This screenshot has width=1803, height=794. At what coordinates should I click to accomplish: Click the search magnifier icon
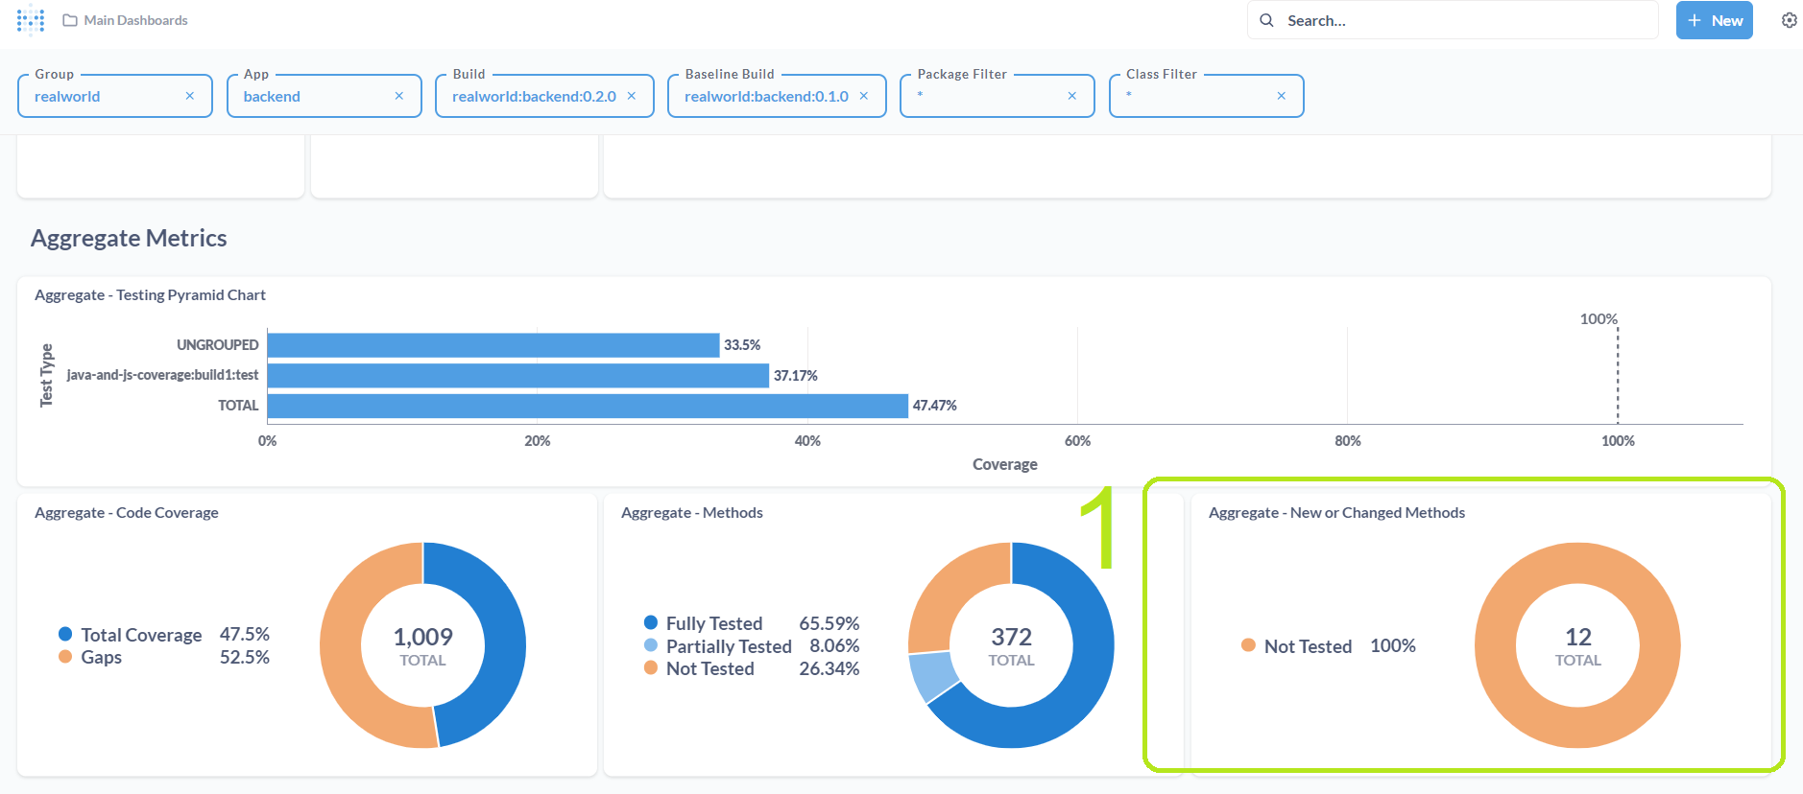1267,20
